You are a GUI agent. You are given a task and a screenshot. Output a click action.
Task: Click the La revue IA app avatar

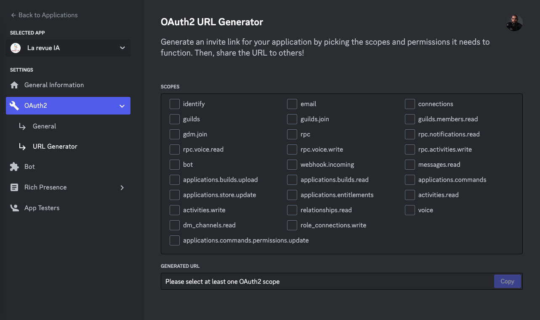(x=15, y=48)
